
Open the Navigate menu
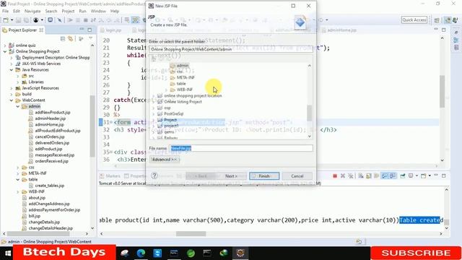point(32,11)
